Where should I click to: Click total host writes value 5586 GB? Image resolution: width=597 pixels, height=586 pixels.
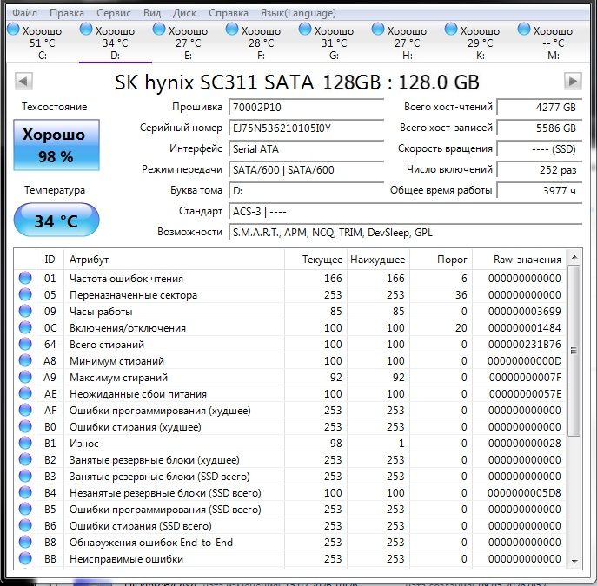coord(540,128)
